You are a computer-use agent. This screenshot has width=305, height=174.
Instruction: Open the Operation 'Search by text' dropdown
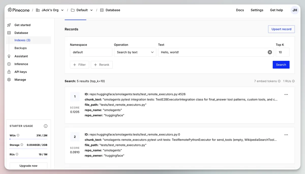pyautogui.click(x=135, y=52)
